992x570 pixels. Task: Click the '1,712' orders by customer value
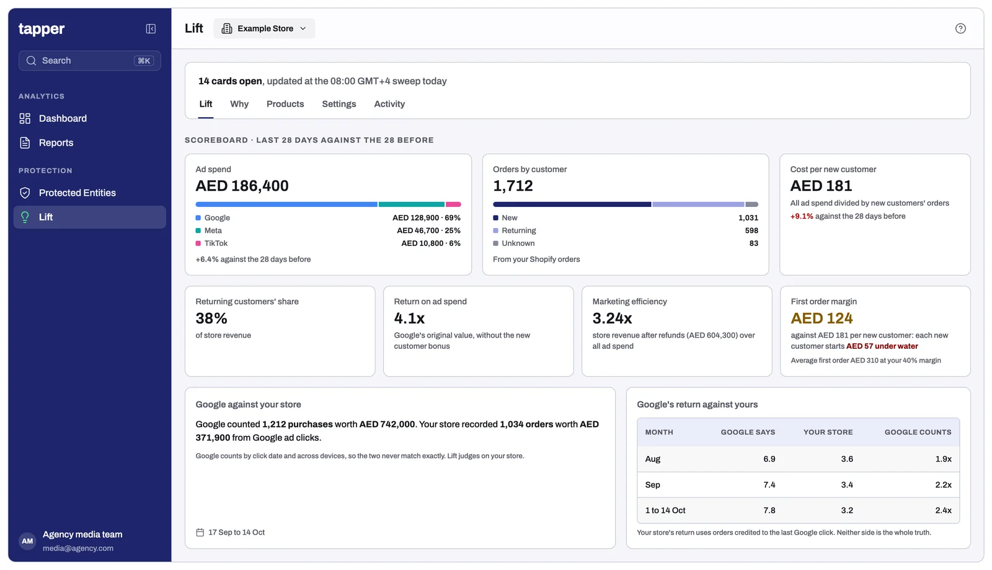(x=513, y=186)
